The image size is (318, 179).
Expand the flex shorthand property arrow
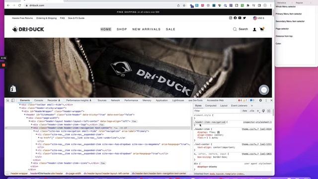[x=205, y=138]
